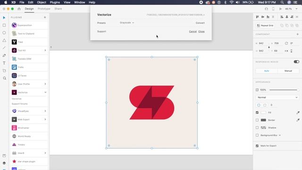
Task: Click Cancel in Vectorize dialog
Action: tap(193, 32)
